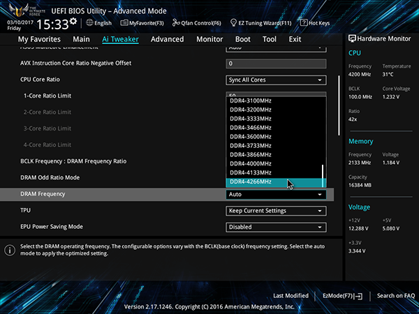Select DDR4-3866MHz memory speed
Image resolution: width=419 pixels, height=314 pixels.
(274, 155)
